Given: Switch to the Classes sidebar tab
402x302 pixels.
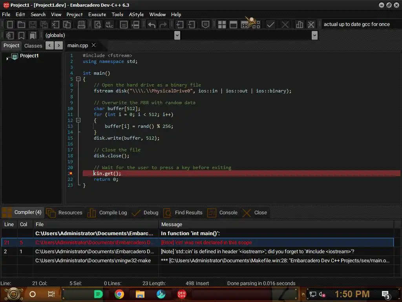Looking at the screenshot, I should pyautogui.click(x=33, y=46).
